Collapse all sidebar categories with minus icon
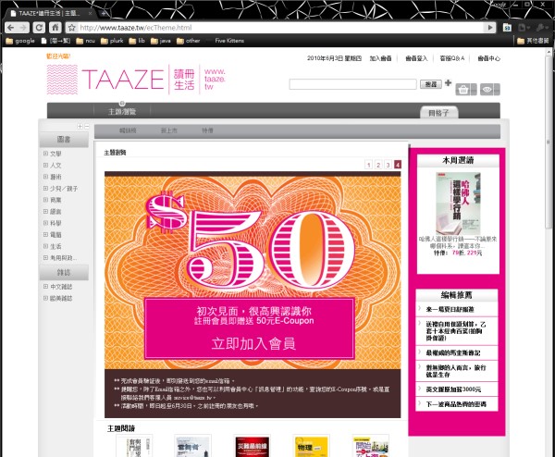Viewport: 555px width, 457px height. [87, 127]
